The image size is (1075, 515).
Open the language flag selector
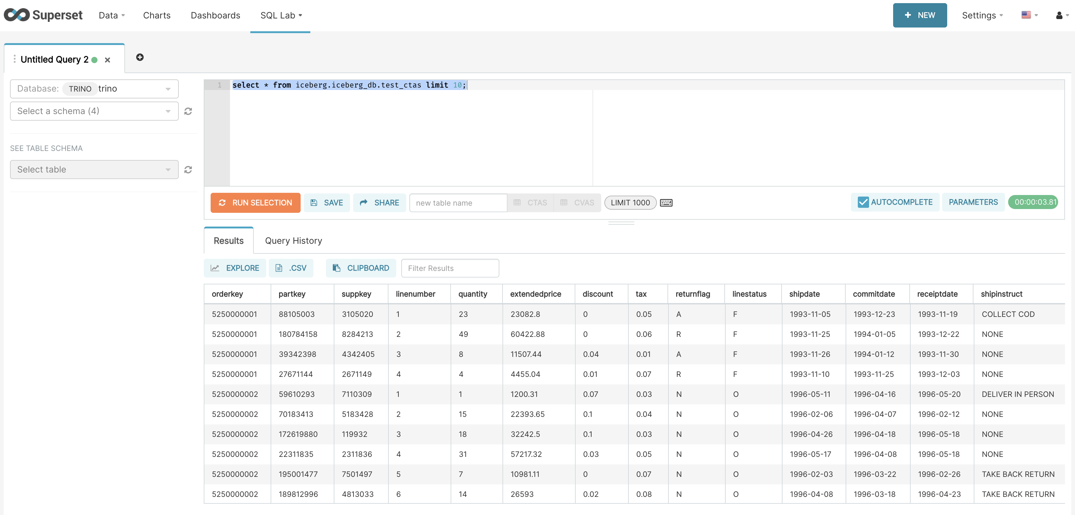pyautogui.click(x=1029, y=15)
